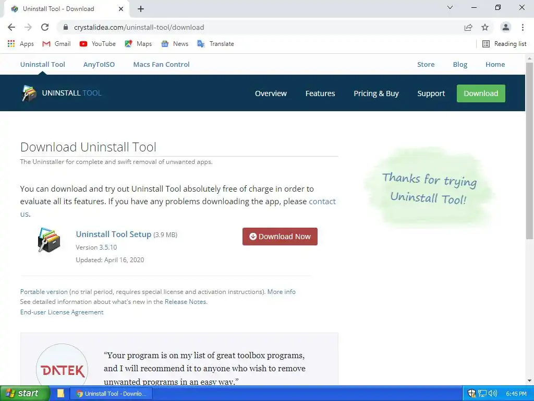
Task: Reload the page with the refresh icon
Action: [x=45, y=27]
